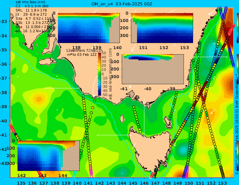Viewport: 239px width, 185px height.
Task: Click the SRL satellite statistics row
Action: [x=31, y=10]
